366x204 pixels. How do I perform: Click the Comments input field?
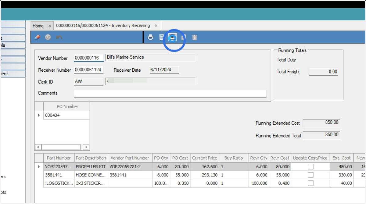pos(170,94)
